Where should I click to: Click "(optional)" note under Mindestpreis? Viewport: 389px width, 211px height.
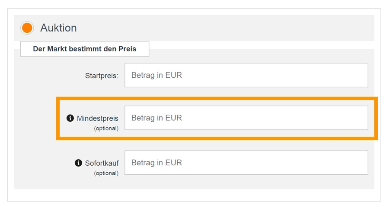(x=106, y=128)
